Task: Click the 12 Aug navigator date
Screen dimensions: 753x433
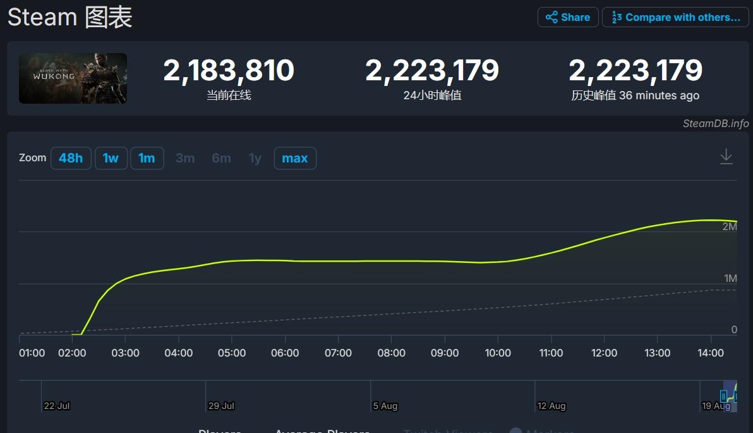Action: point(551,406)
